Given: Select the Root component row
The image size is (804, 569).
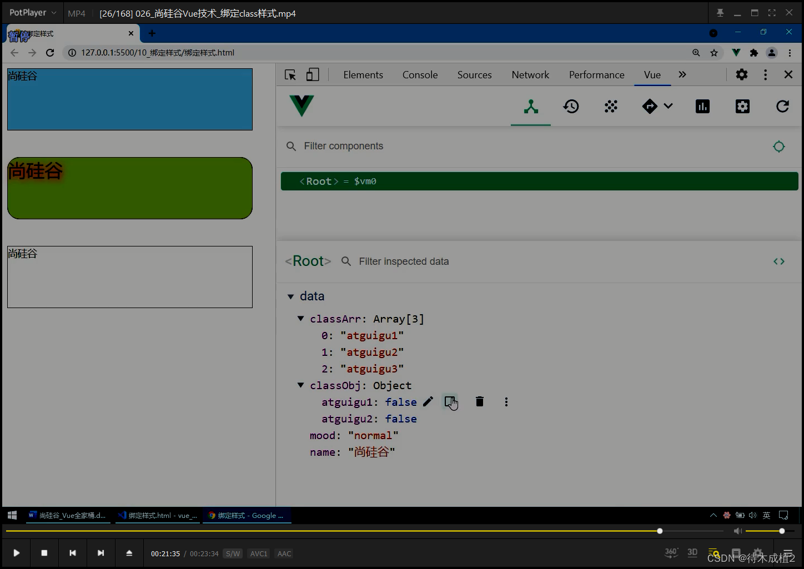Looking at the screenshot, I should (x=540, y=182).
